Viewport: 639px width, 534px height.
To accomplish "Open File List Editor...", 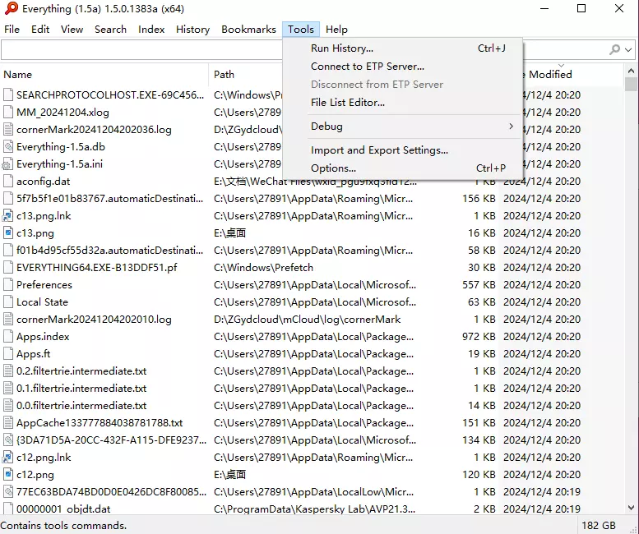I will click(x=402, y=102).
